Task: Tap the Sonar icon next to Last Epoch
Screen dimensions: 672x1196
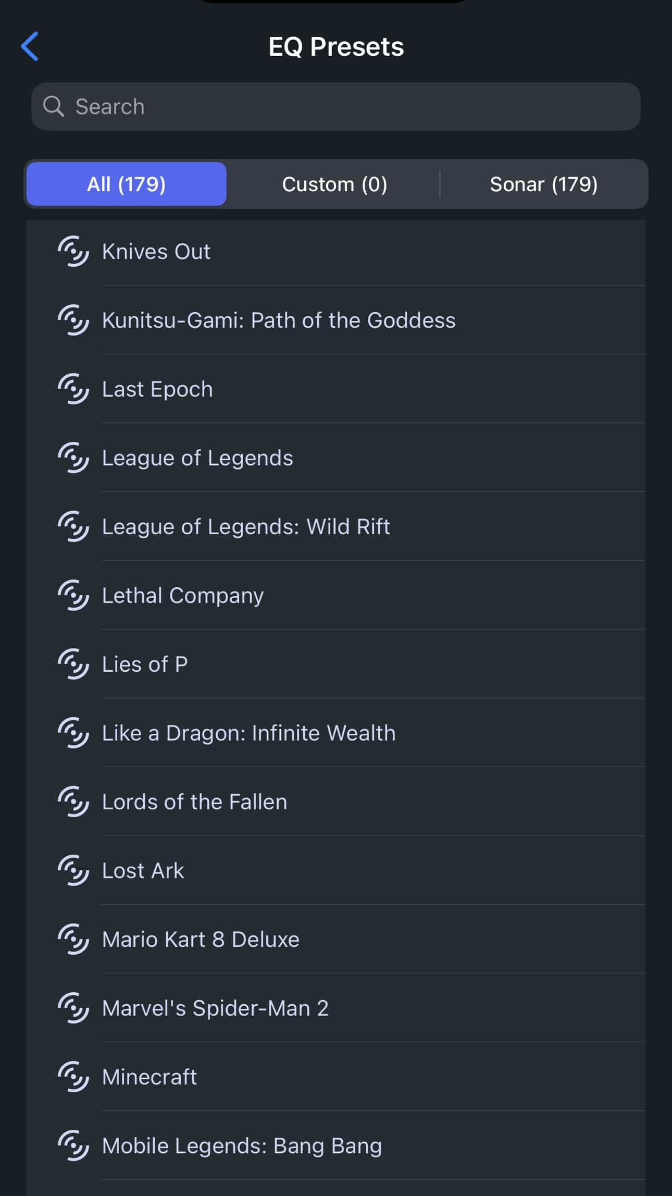Action: click(73, 389)
